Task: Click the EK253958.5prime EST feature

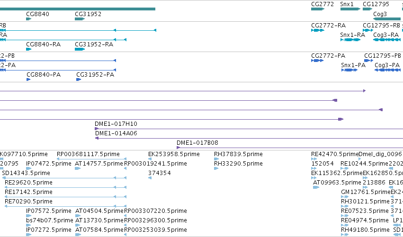Action: coord(150,159)
